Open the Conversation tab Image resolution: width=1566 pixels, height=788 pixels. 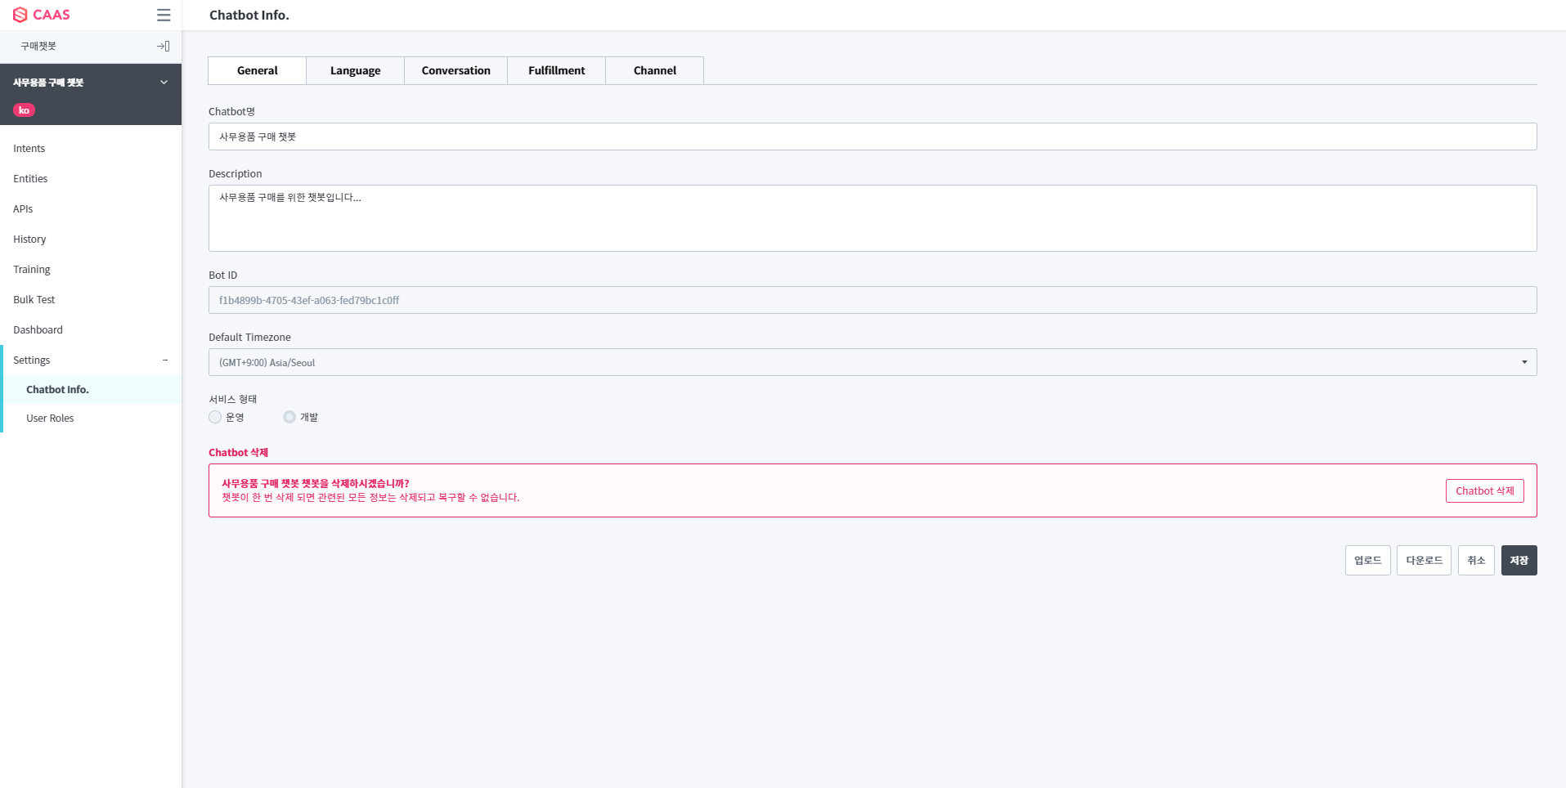[455, 70]
